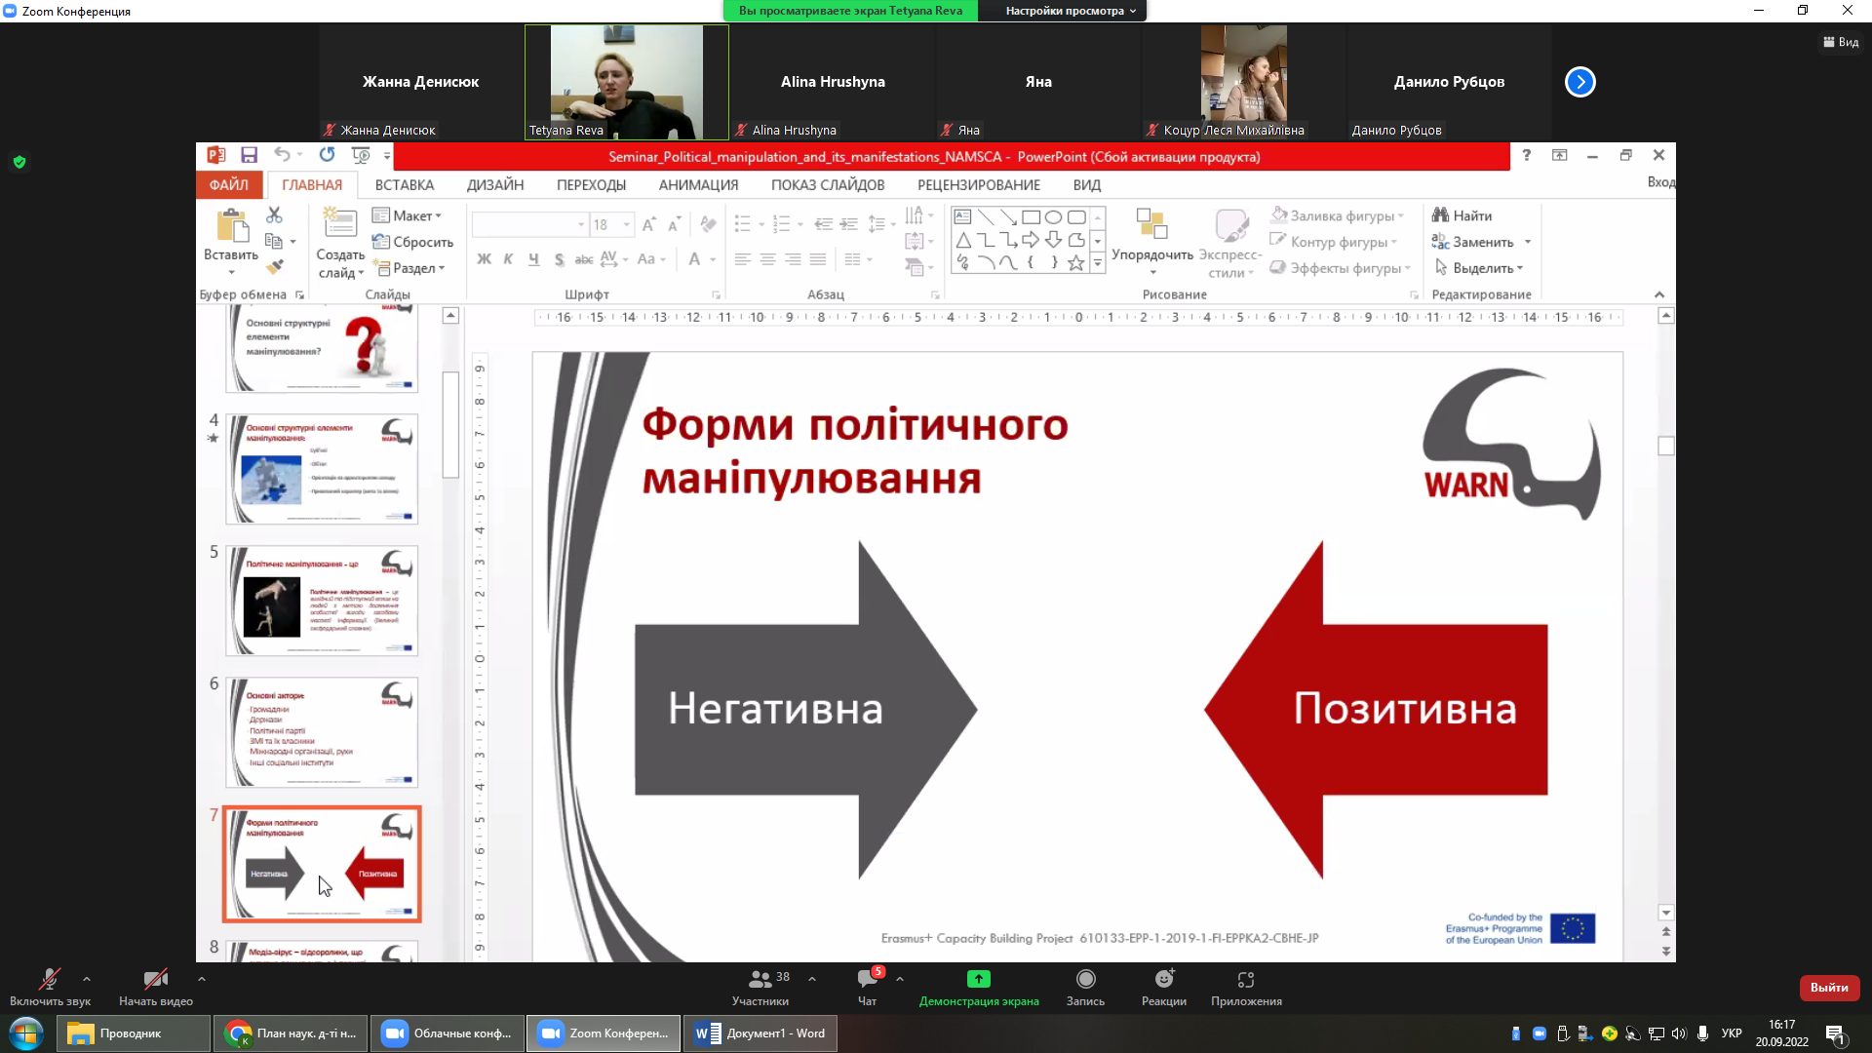This screenshot has height=1053, width=1872.
Task: Expand chat options arrow
Action: point(900,978)
